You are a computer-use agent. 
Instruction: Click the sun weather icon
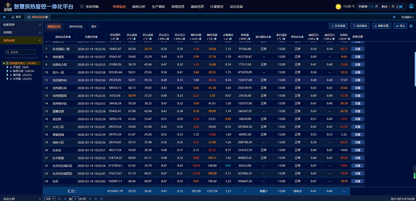point(338,6)
